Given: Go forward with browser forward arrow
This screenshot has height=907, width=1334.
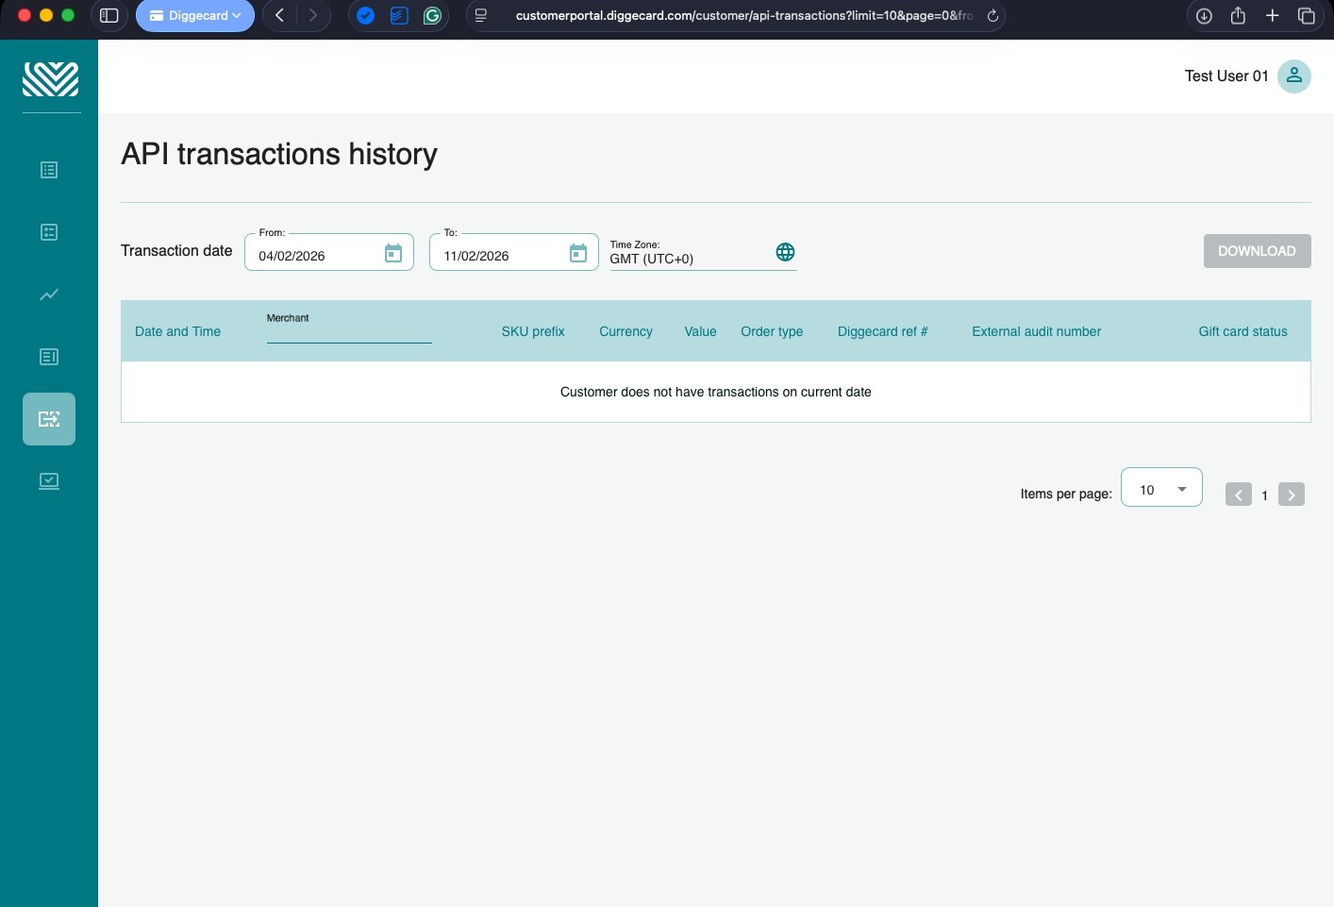Looking at the screenshot, I should (312, 15).
